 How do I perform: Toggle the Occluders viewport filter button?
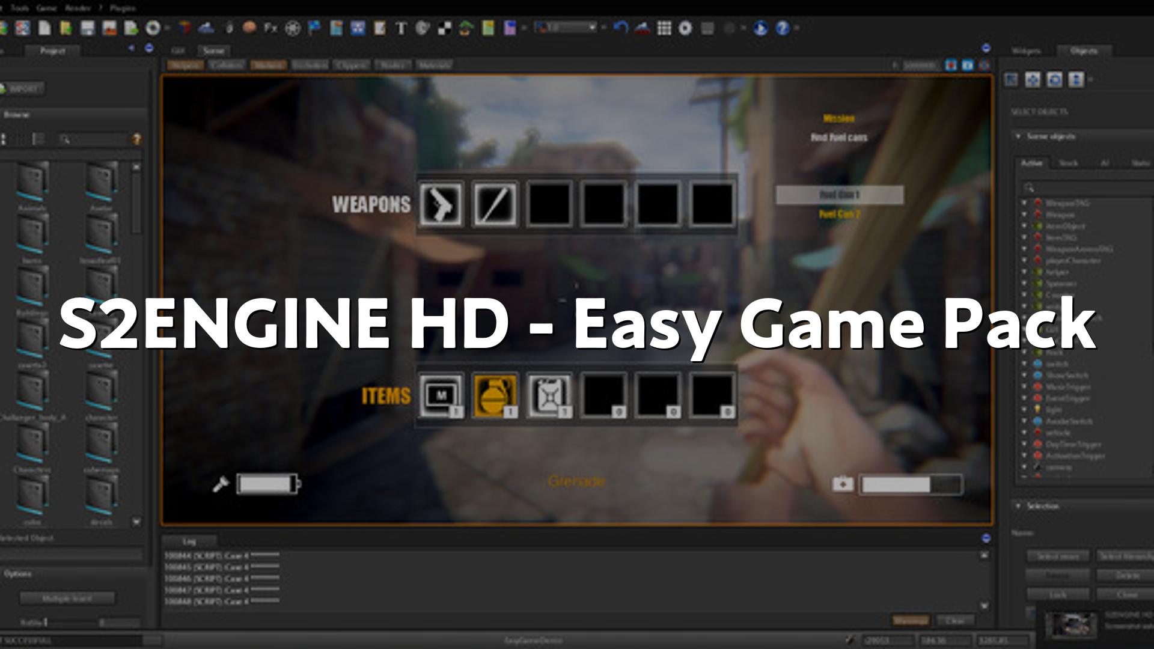(310, 65)
